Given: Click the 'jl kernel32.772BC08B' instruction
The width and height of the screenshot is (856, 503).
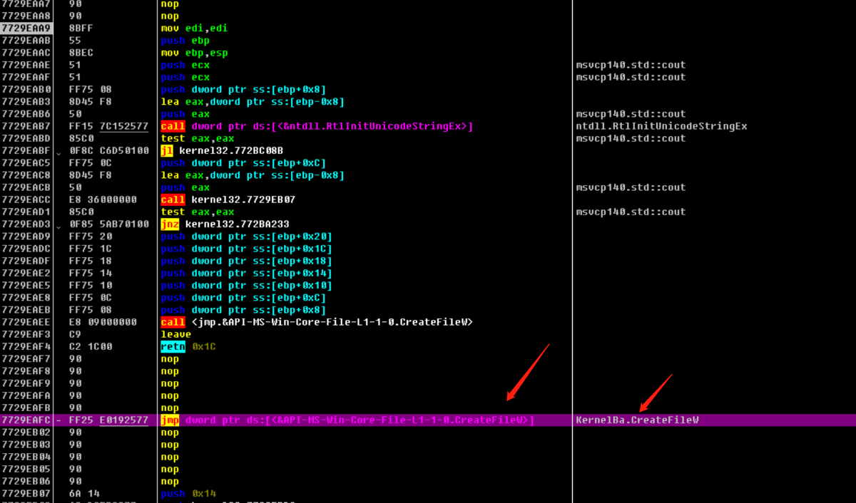Looking at the screenshot, I should point(222,151).
